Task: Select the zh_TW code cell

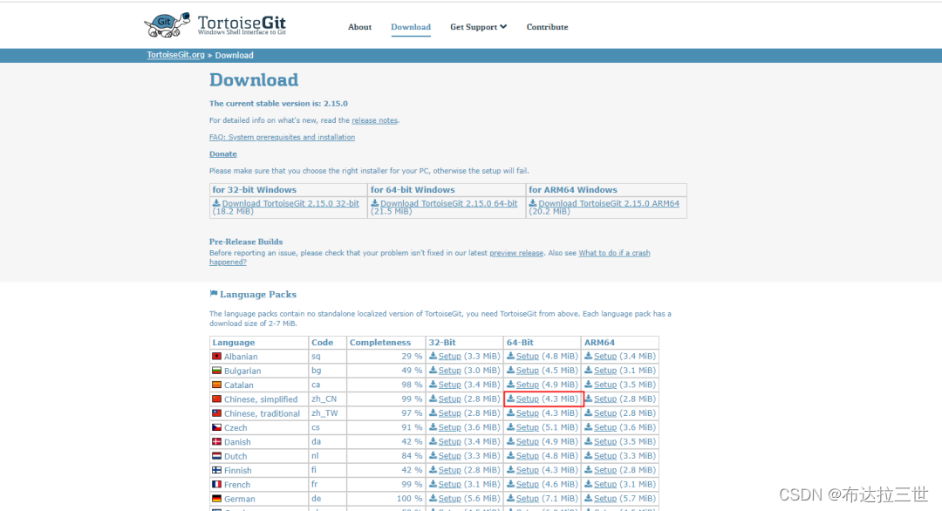Action: 327,413
